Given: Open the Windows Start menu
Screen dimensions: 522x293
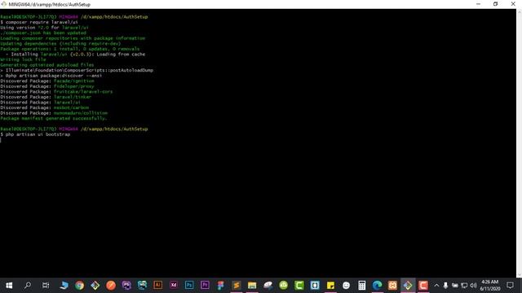Looking at the screenshot, I should point(9,286).
